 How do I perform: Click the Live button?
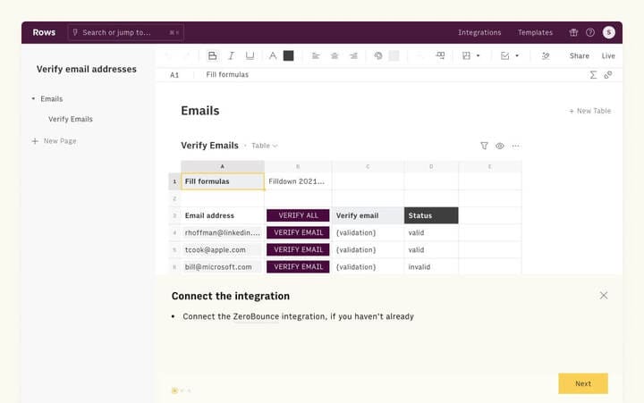608,55
